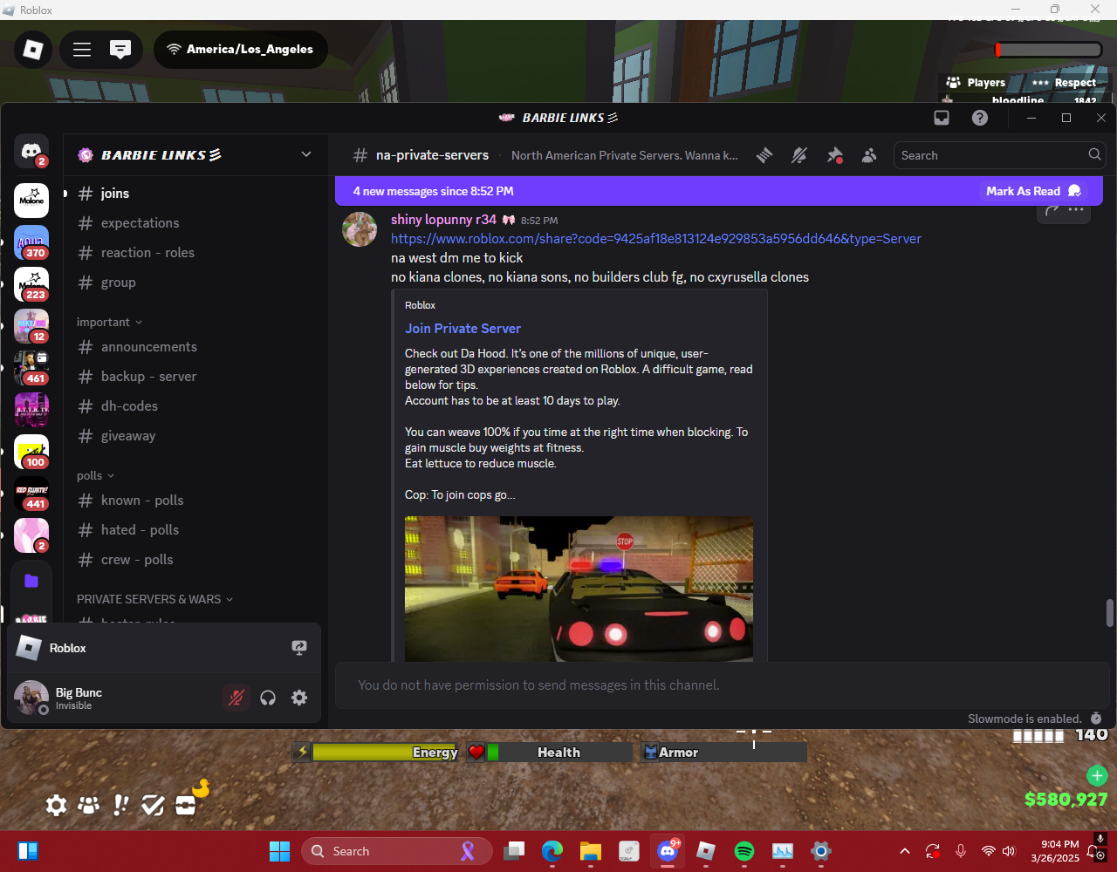The width and height of the screenshot is (1117, 872).
Task: Open the Roblox logo menu in game
Action: point(33,50)
